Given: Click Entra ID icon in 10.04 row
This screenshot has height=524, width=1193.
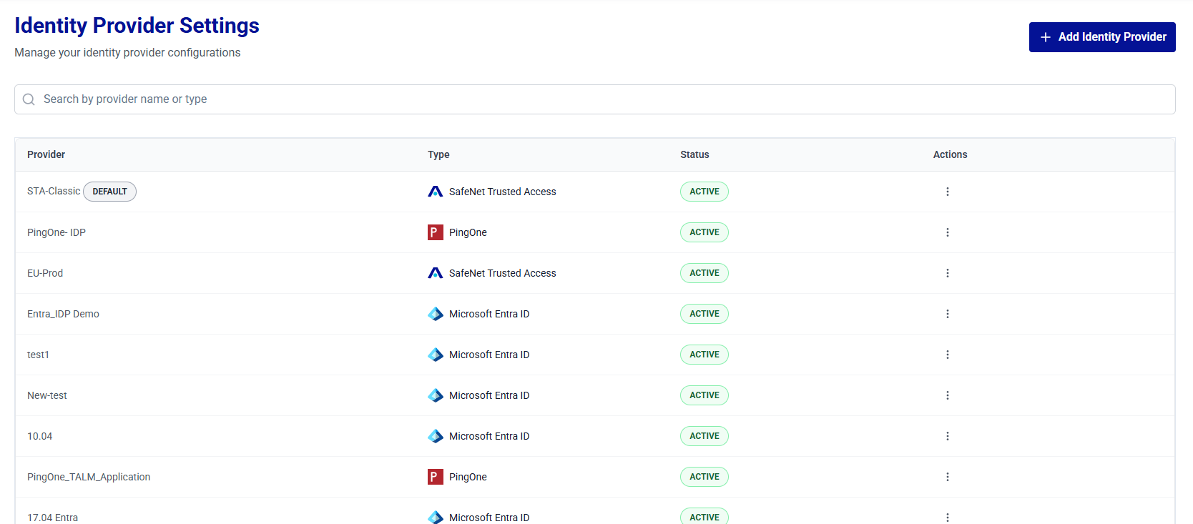Looking at the screenshot, I should [436, 436].
